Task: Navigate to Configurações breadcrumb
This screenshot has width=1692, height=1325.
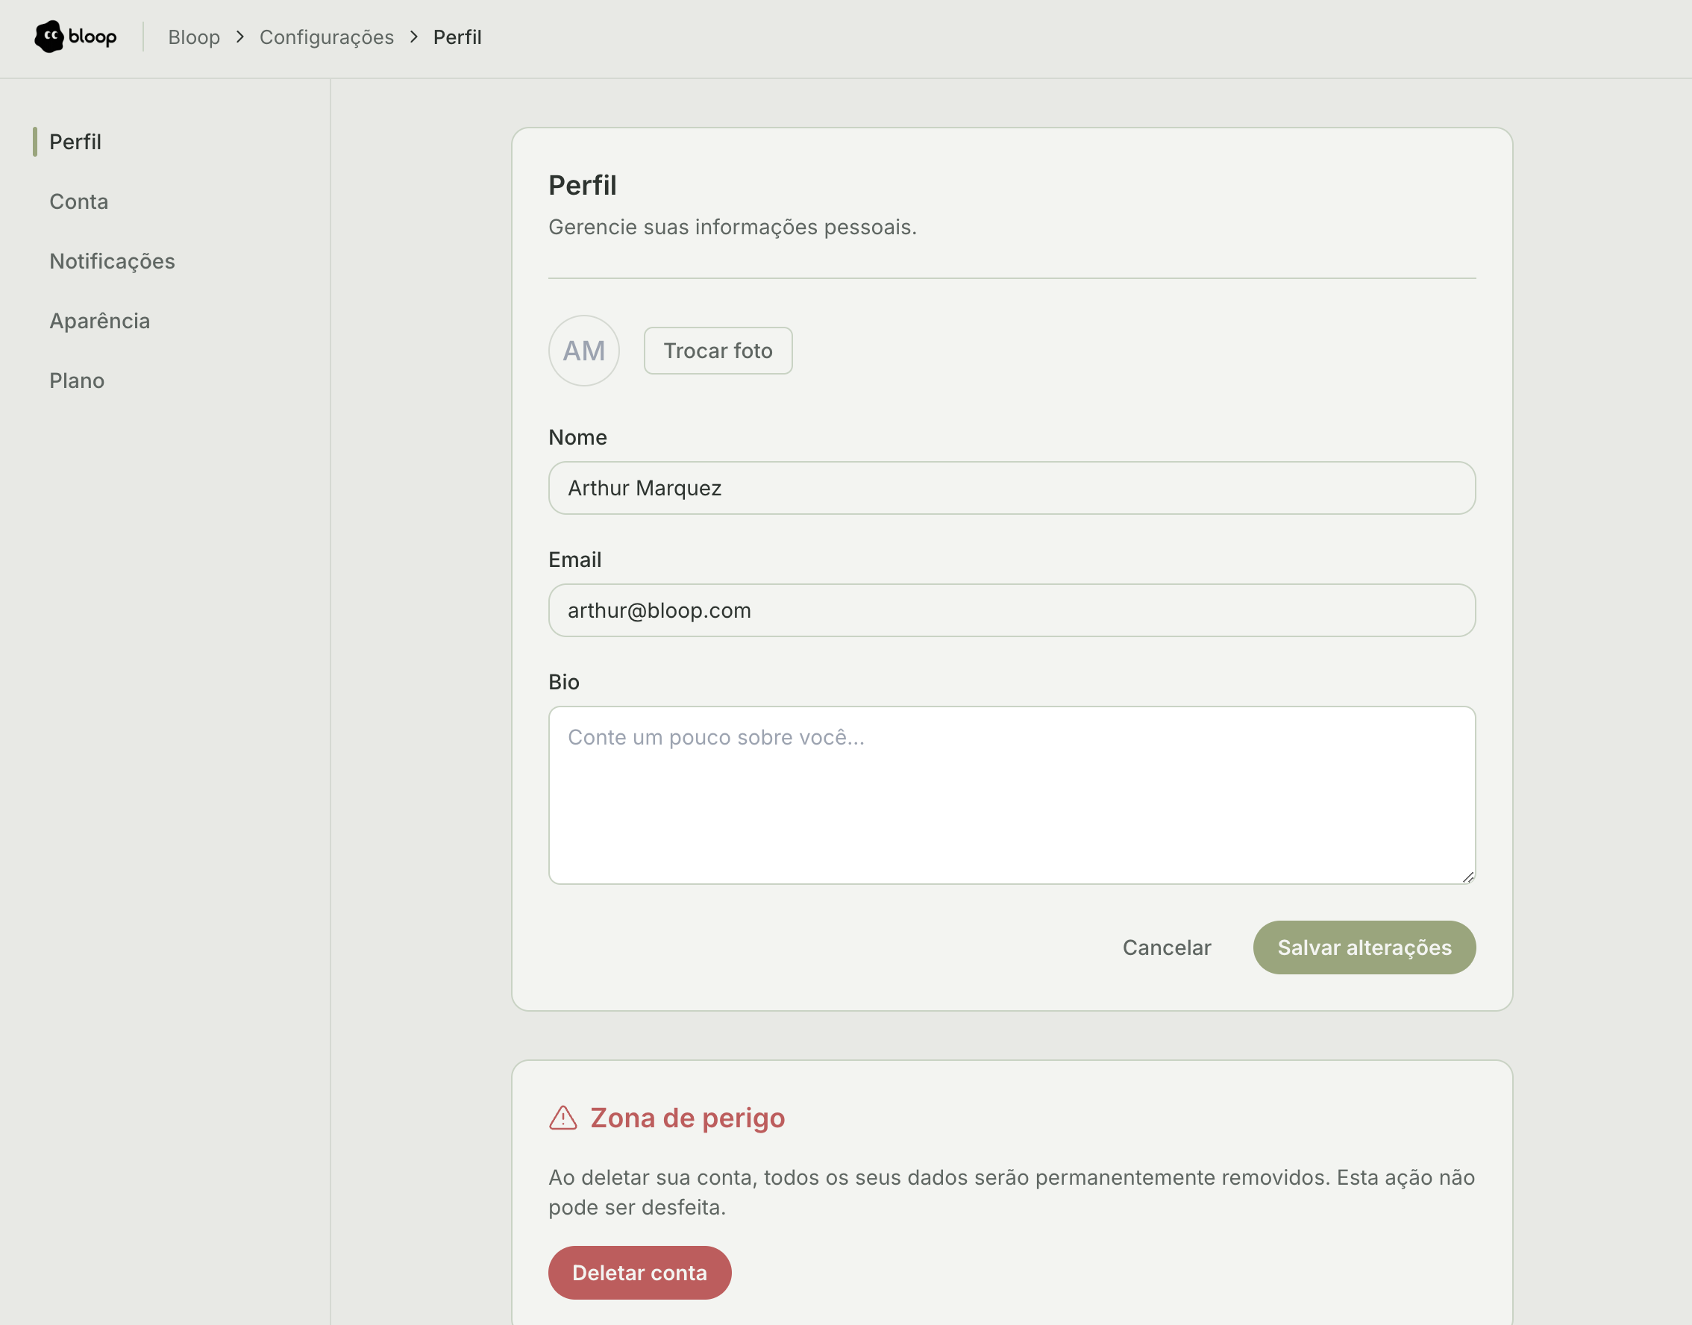Action: click(327, 37)
